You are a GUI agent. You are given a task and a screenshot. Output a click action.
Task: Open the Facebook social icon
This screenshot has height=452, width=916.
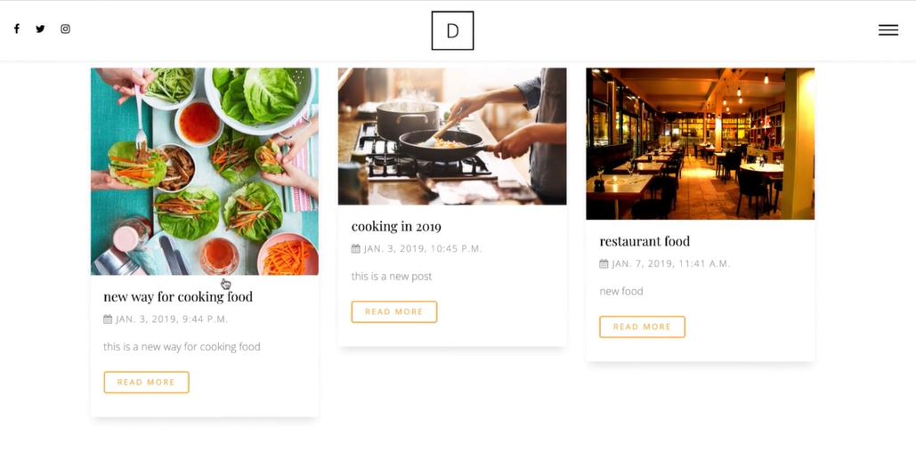16,28
